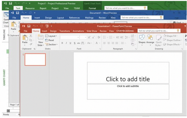Click the Format Painter brush in PowerPoint
The image size is (187, 118).
pos(31,44)
